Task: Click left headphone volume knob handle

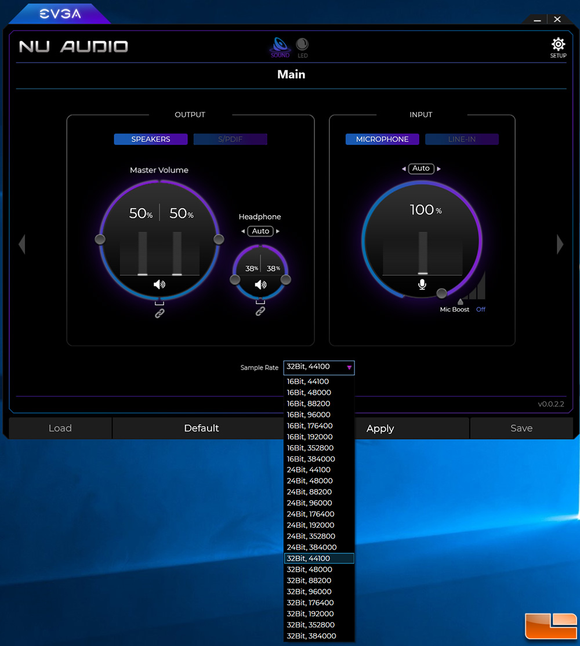Action: (x=235, y=280)
